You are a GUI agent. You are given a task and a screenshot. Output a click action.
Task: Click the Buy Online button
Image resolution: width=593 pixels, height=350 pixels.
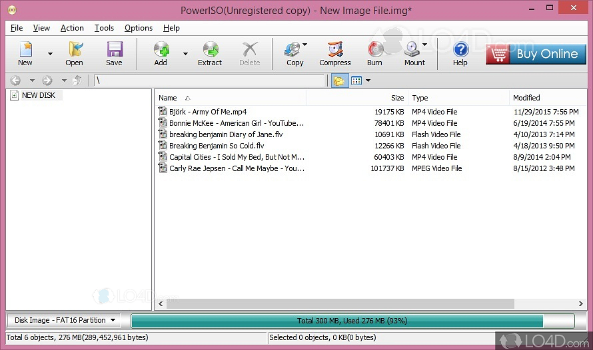535,54
